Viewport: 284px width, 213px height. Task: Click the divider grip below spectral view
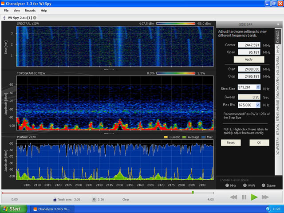(x=109, y=70)
